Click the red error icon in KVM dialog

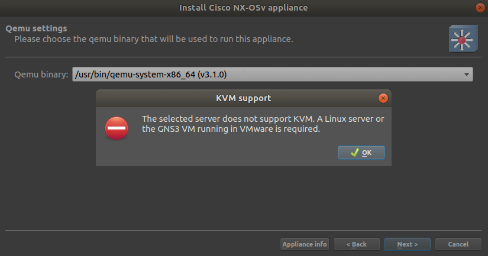[117, 128]
